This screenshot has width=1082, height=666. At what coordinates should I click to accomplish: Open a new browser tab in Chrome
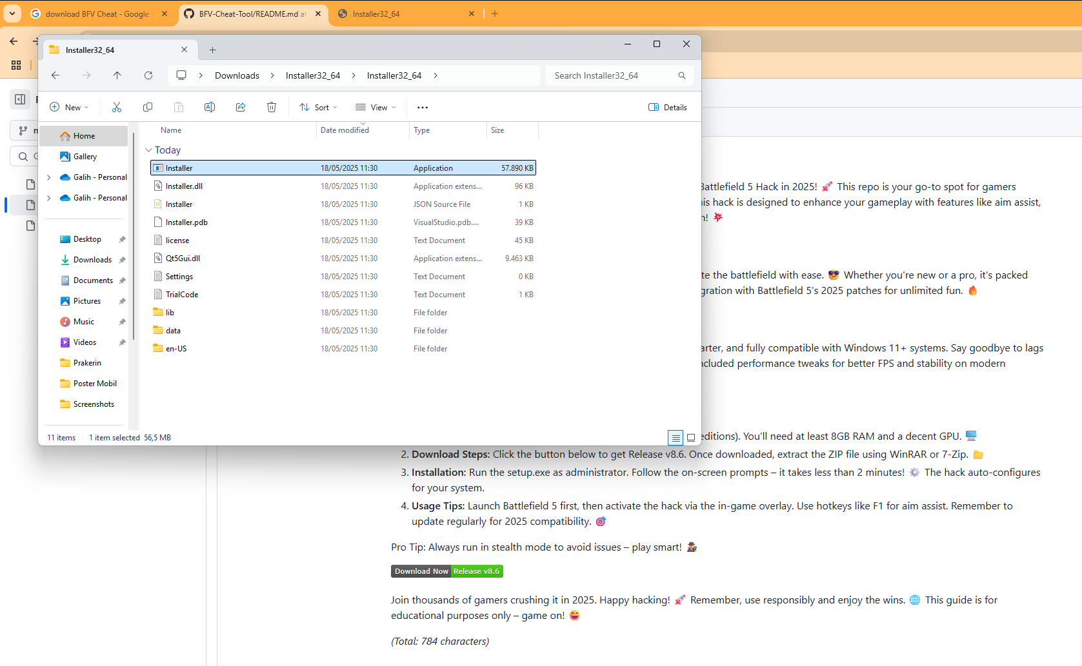[x=495, y=14]
